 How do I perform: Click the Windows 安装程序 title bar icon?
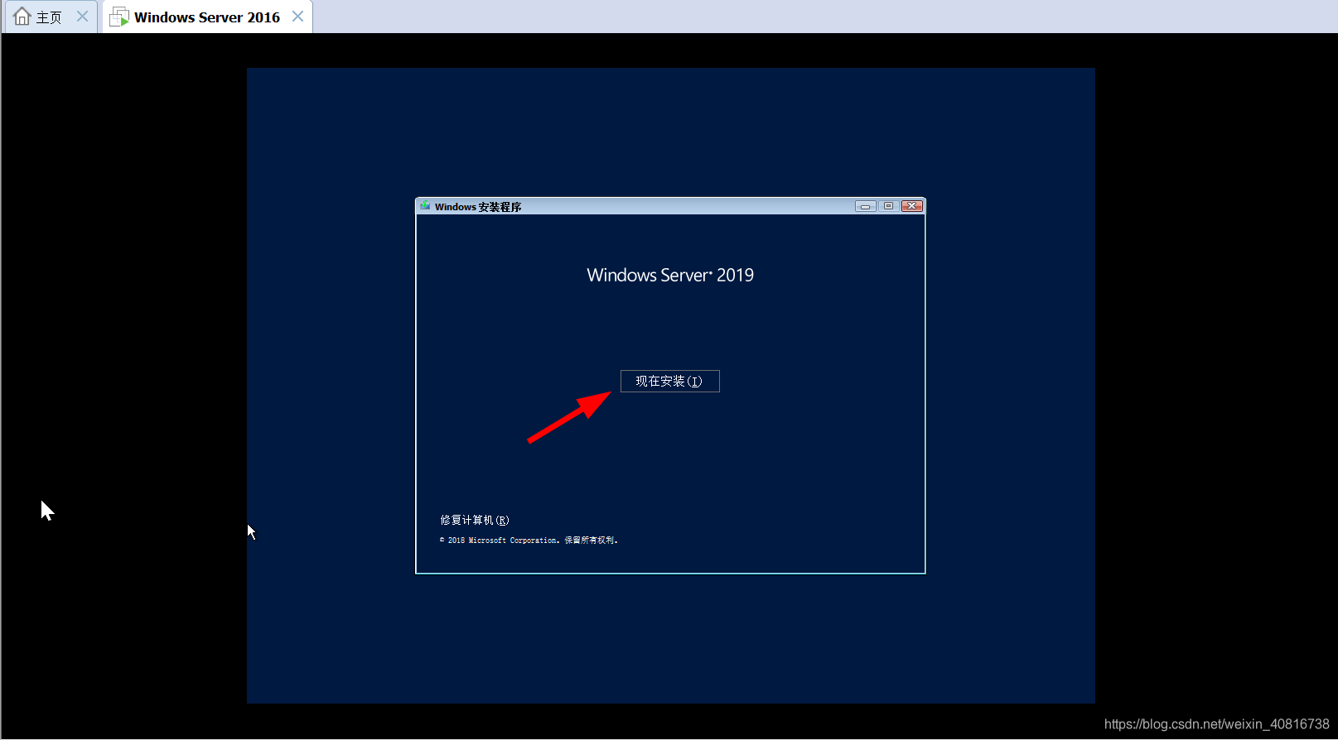[x=425, y=206]
